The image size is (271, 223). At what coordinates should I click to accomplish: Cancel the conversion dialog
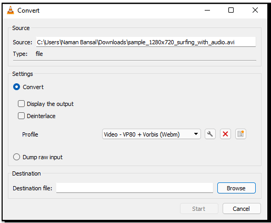coord(242,209)
